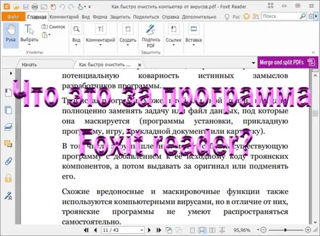This screenshot has width=320, height=236.
Task: Adjust the zoom level slider
Action: 285,229
